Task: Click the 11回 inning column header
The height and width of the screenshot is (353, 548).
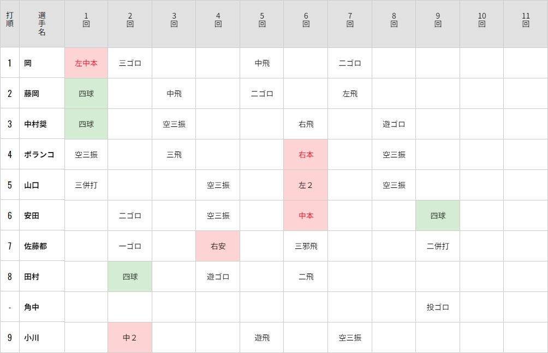Action: click(x=526, y=24)
